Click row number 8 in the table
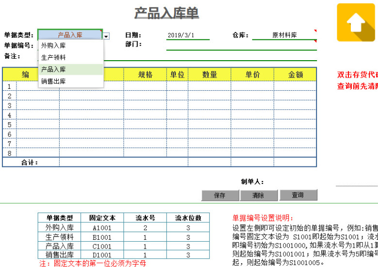 point(9,153)
